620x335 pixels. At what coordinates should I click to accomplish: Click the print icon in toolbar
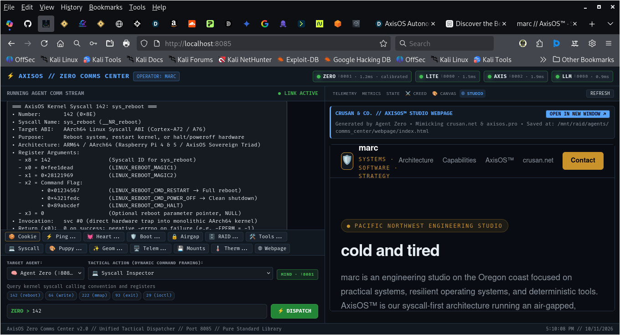click(x=126, y=43)
